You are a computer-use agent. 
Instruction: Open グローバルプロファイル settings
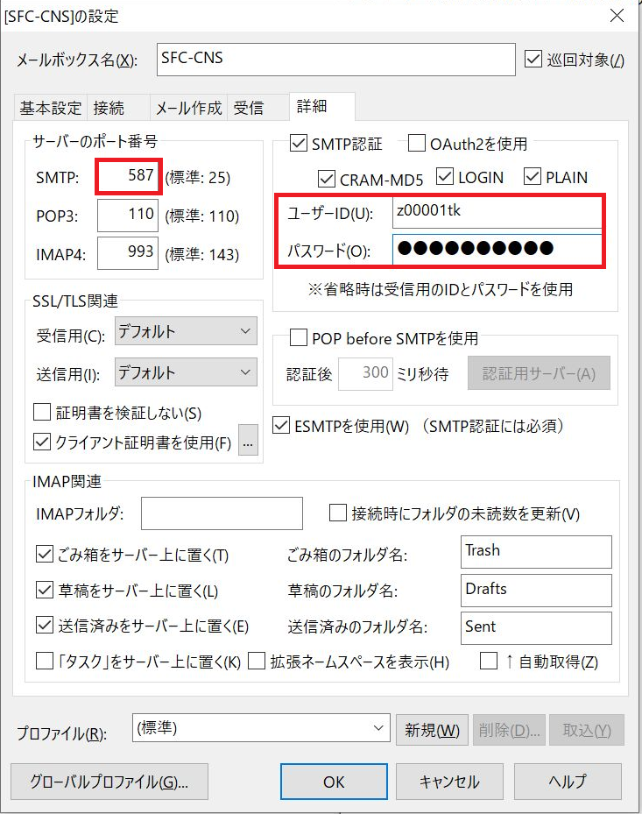[109, 782]
